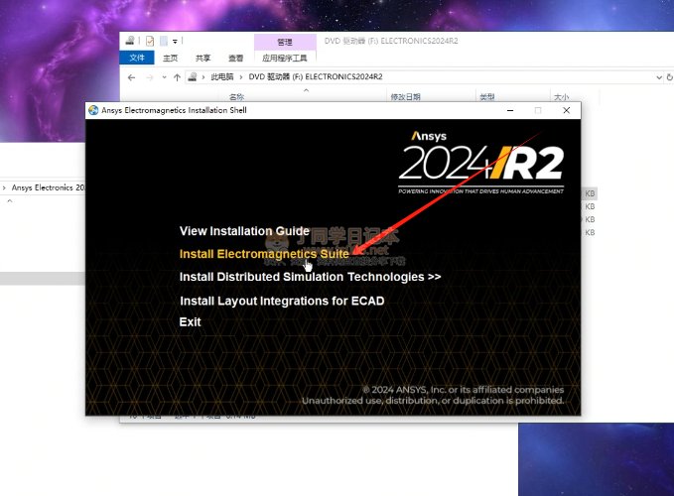674x496 pixels.
Task: Go back in Explorer navigation
Action: pyautogui.click(x=132, y=77)
